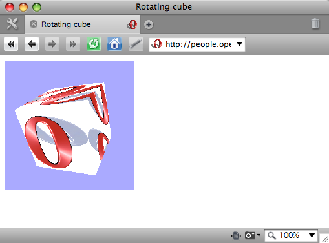The height and width of the screenshot is (243, 329).
Task: Click the Rewind button
Action: [x=11, y=44]
